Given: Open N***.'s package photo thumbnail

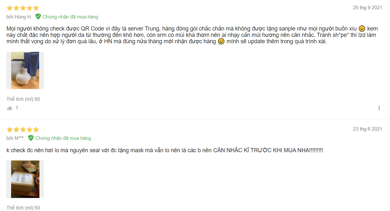Looking at the screenshot, I should point(25,179).
